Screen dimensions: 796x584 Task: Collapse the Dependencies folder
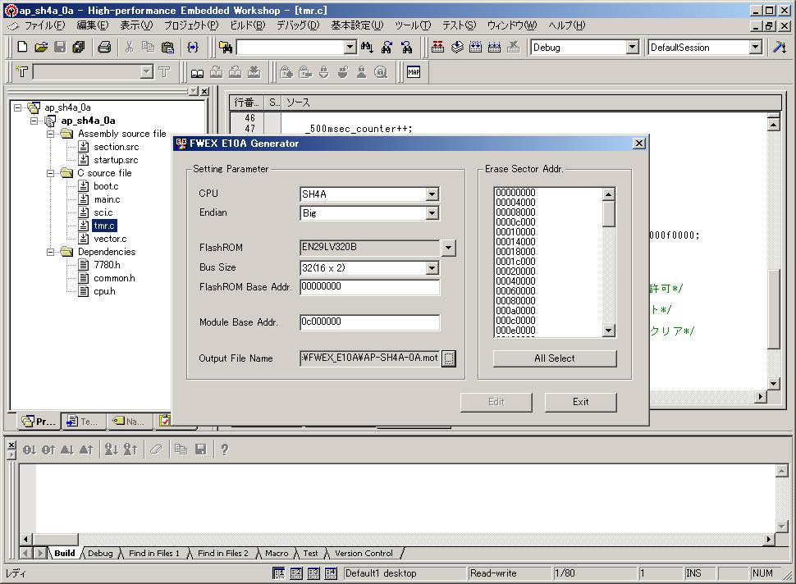[x=50, y=252]
